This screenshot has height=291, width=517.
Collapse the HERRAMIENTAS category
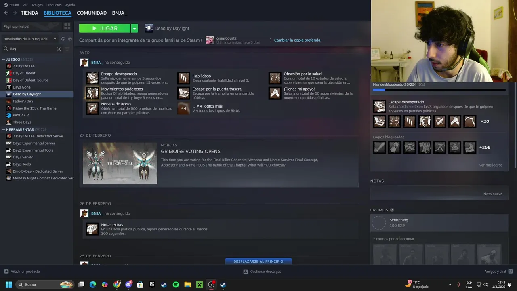click(x=4, y=129)
